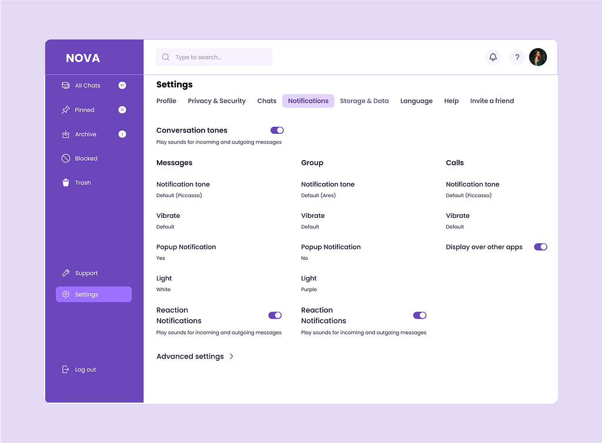602x443 pixels.
Task: Click the NOVA logo
Action: [x=83, y=58]
